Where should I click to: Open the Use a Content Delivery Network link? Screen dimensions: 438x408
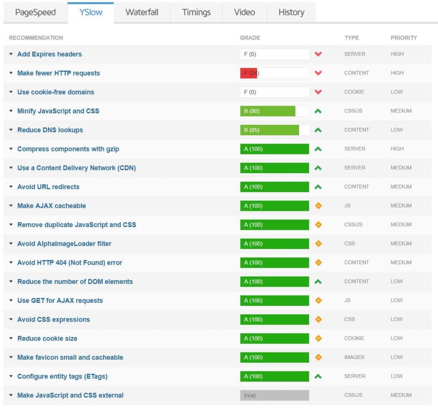coord(76,168)
